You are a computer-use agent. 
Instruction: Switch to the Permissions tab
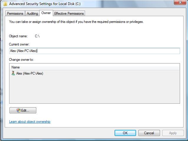click(x=15, y=14)
